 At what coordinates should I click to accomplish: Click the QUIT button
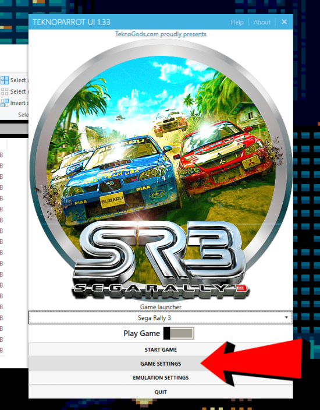coord(161,392)
